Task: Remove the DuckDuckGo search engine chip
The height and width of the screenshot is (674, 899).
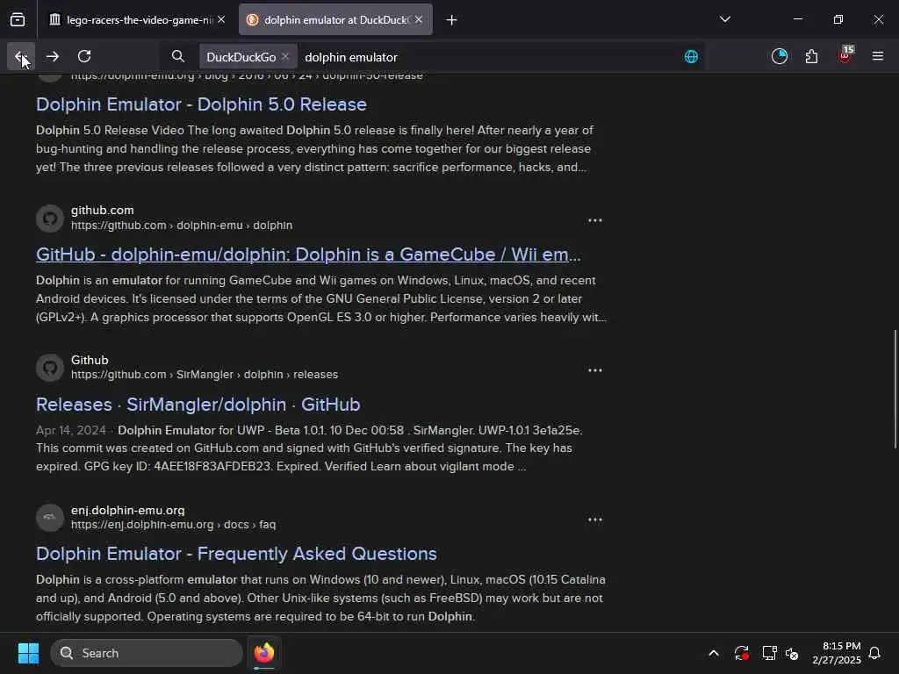Action: click(285, 57)
